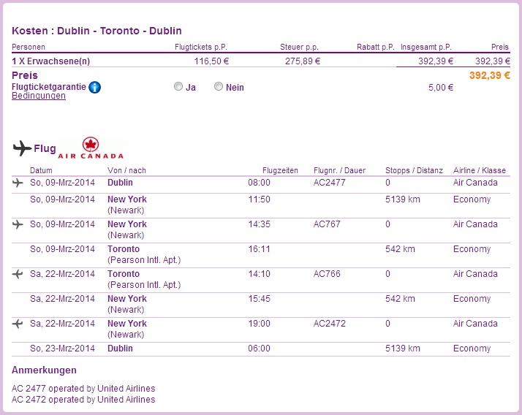Screen dimensions: 522x415
Task: Select Ja for Flugticketgarantie
Action: (x=178, y=86)
